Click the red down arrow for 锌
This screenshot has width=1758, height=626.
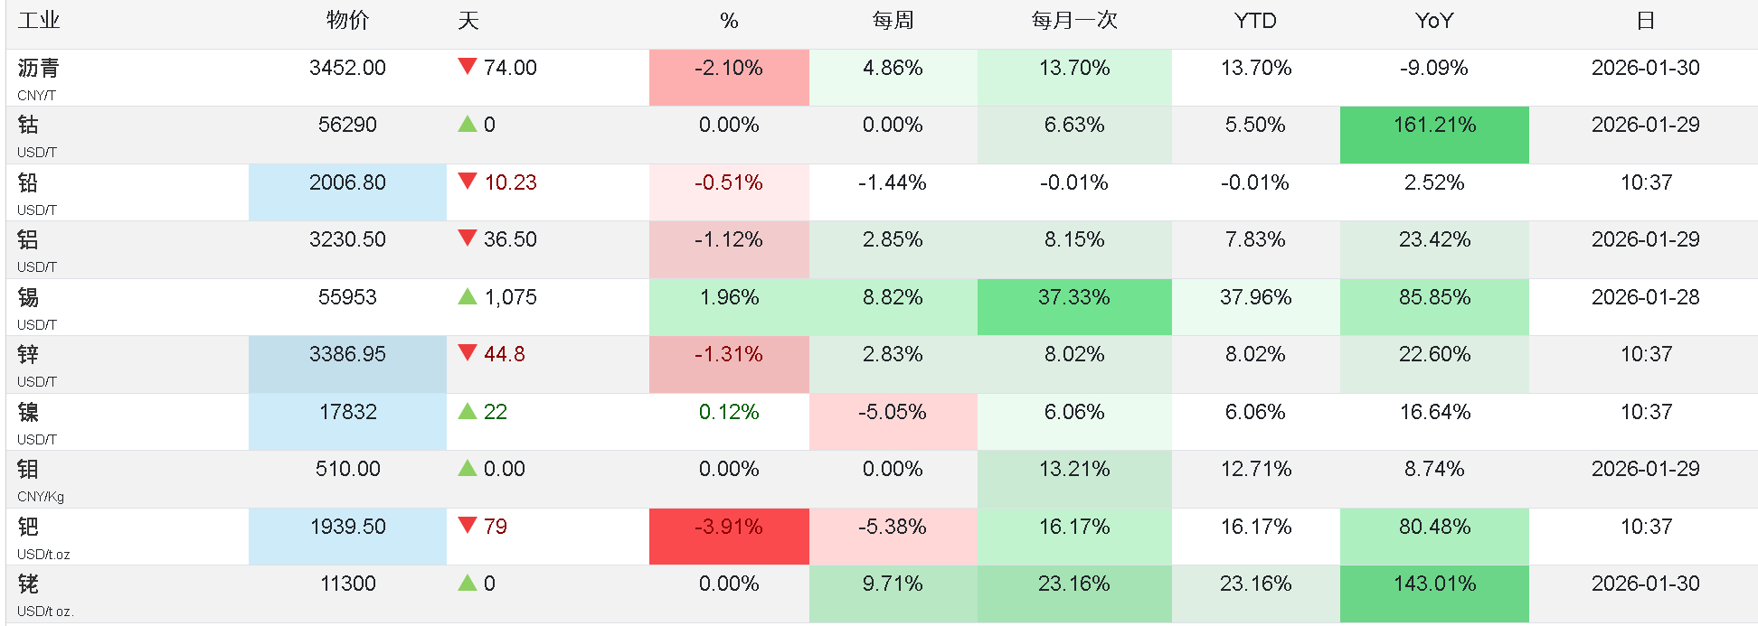pos(468,353)
